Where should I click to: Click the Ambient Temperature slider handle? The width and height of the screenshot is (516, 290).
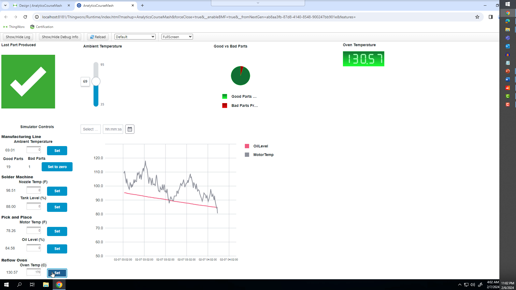96,81
